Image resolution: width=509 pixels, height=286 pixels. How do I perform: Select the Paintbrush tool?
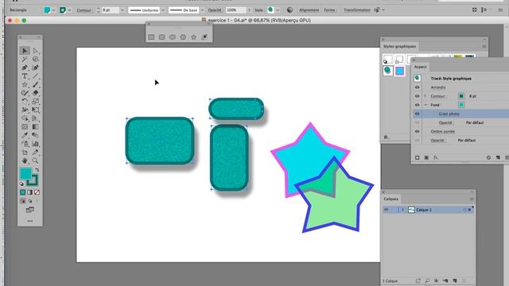click(35, 84)
